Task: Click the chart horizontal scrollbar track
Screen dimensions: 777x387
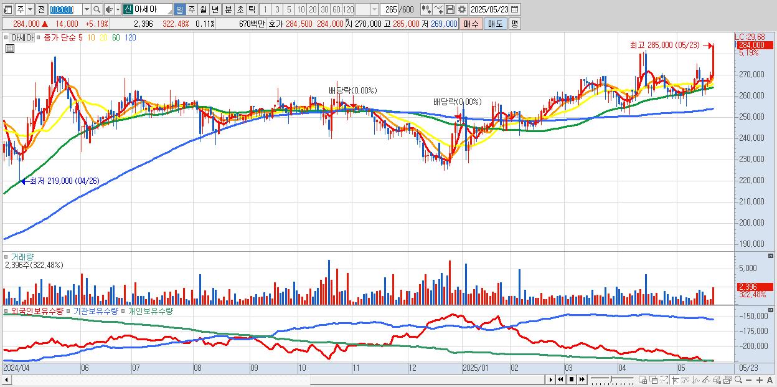Action: (x=277, y=380)
